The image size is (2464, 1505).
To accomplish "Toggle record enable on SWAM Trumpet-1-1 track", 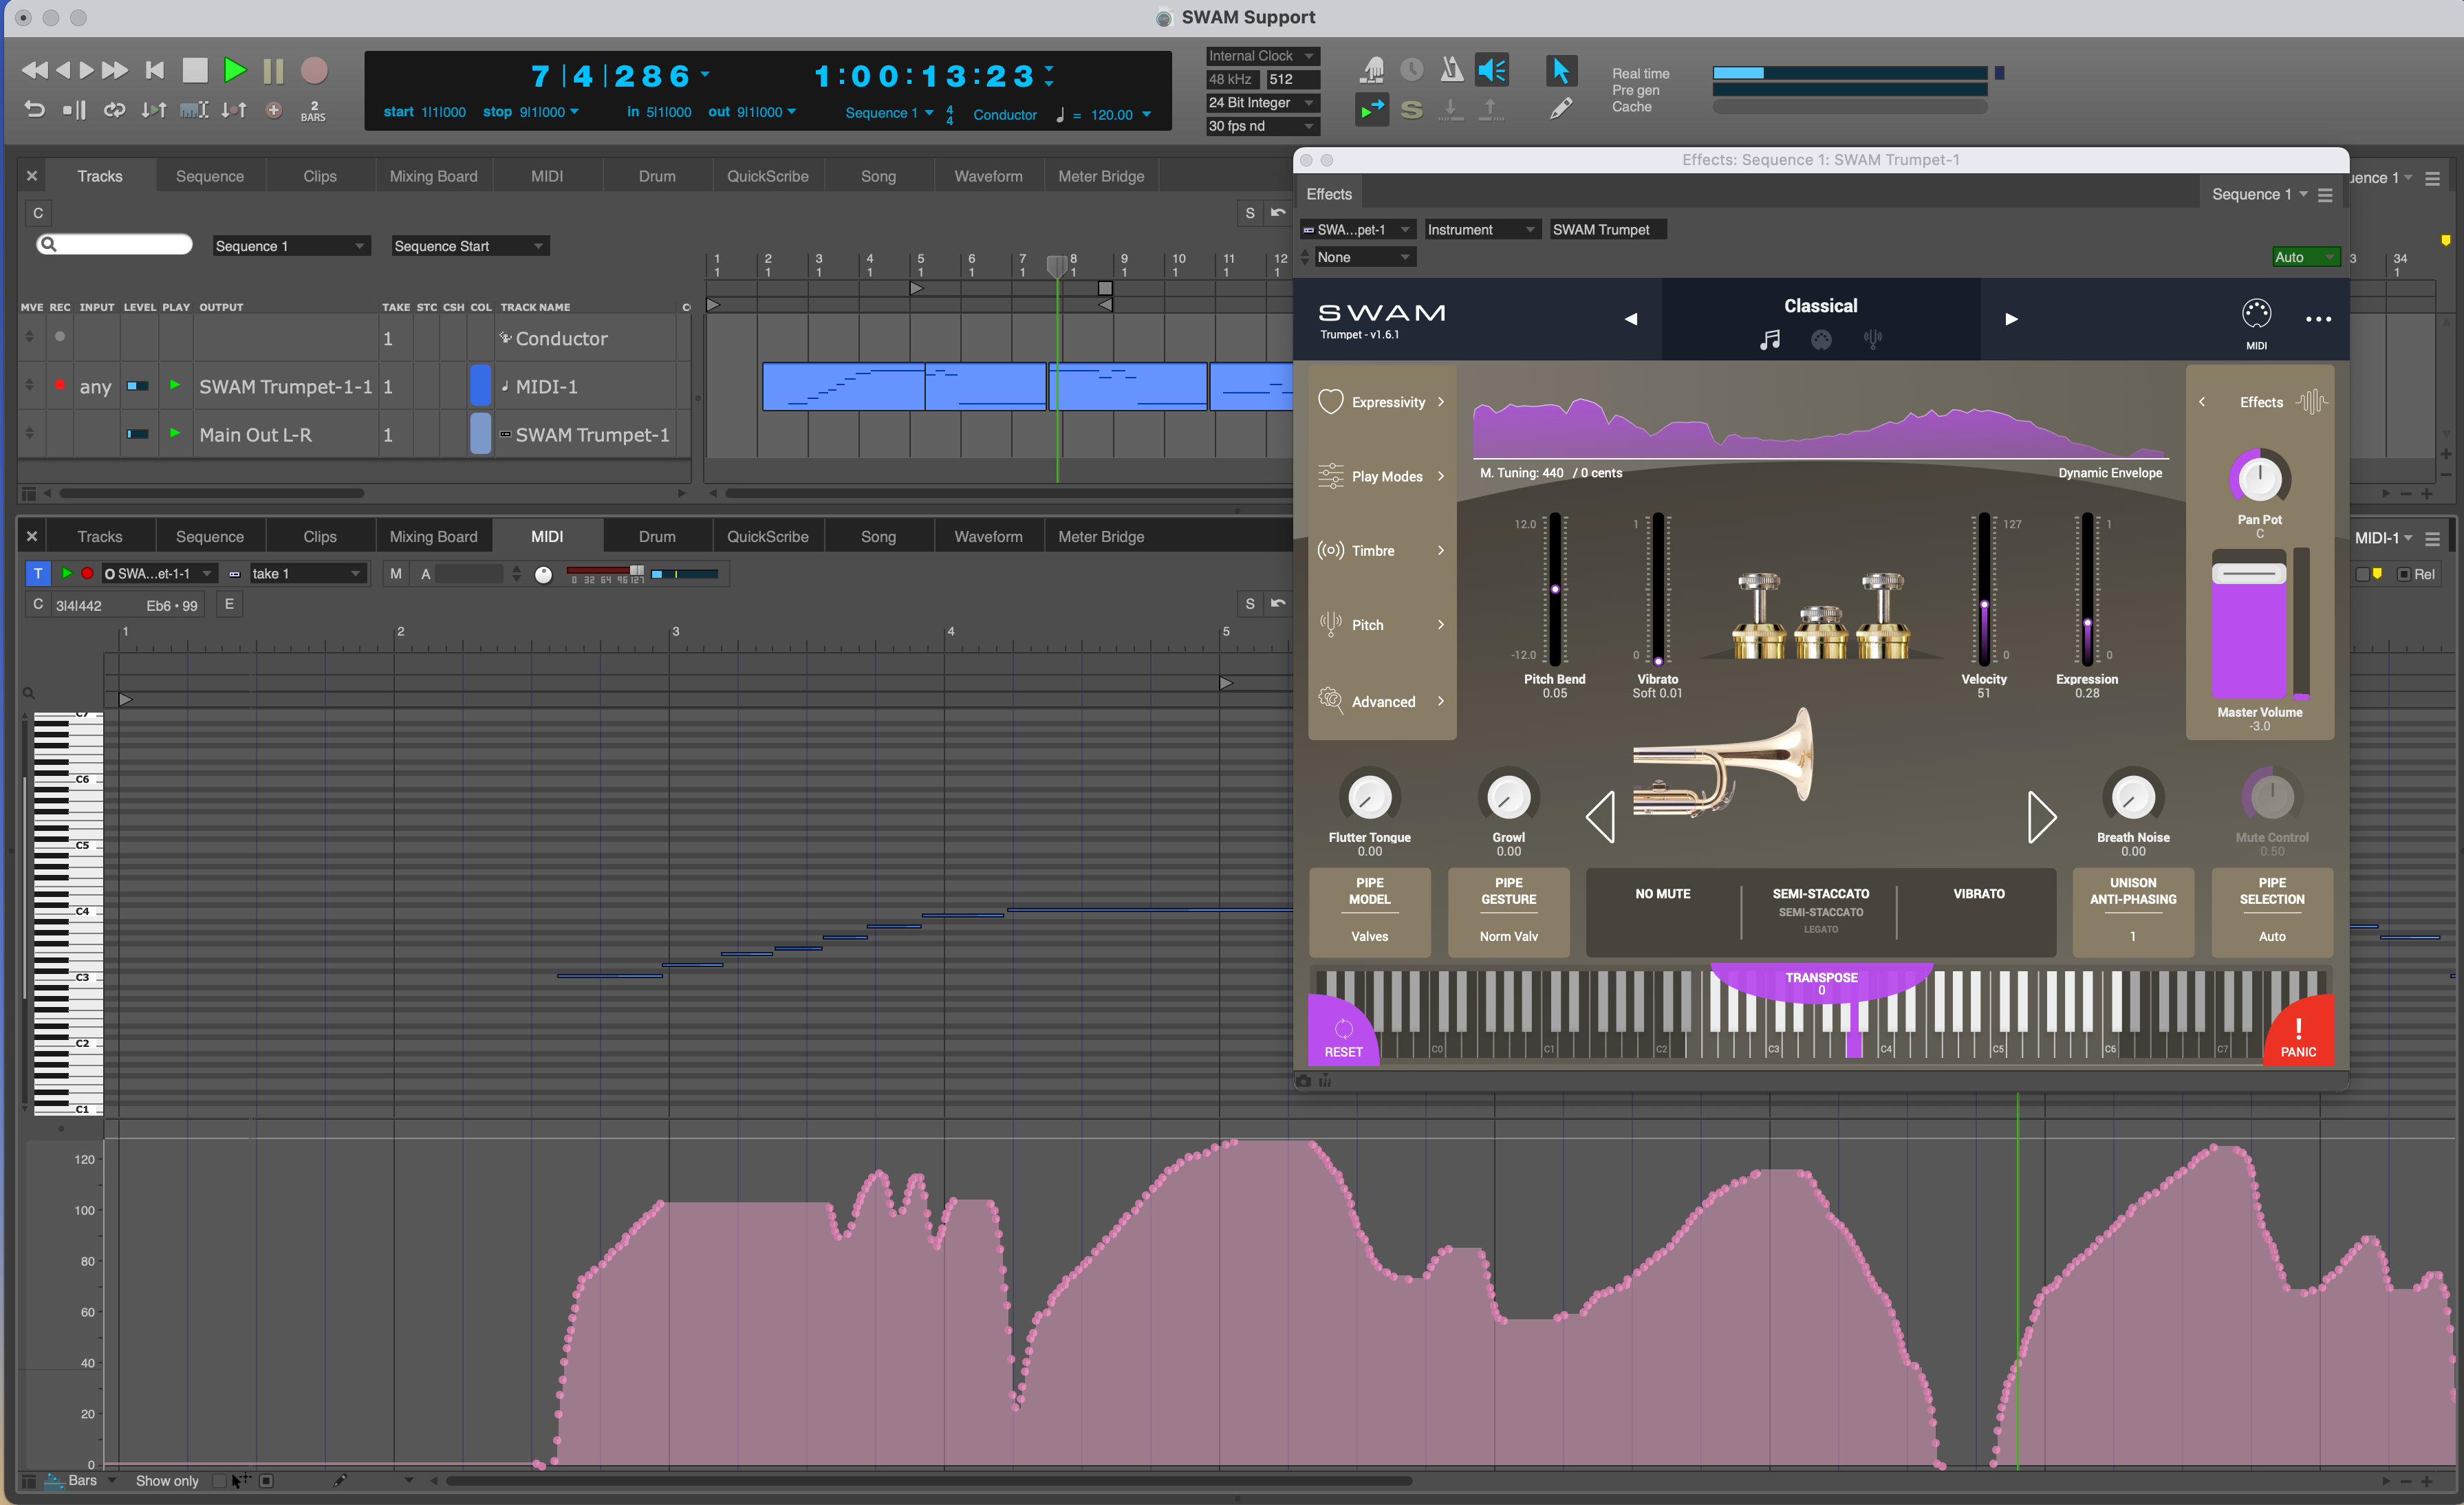I will (60, 386).
